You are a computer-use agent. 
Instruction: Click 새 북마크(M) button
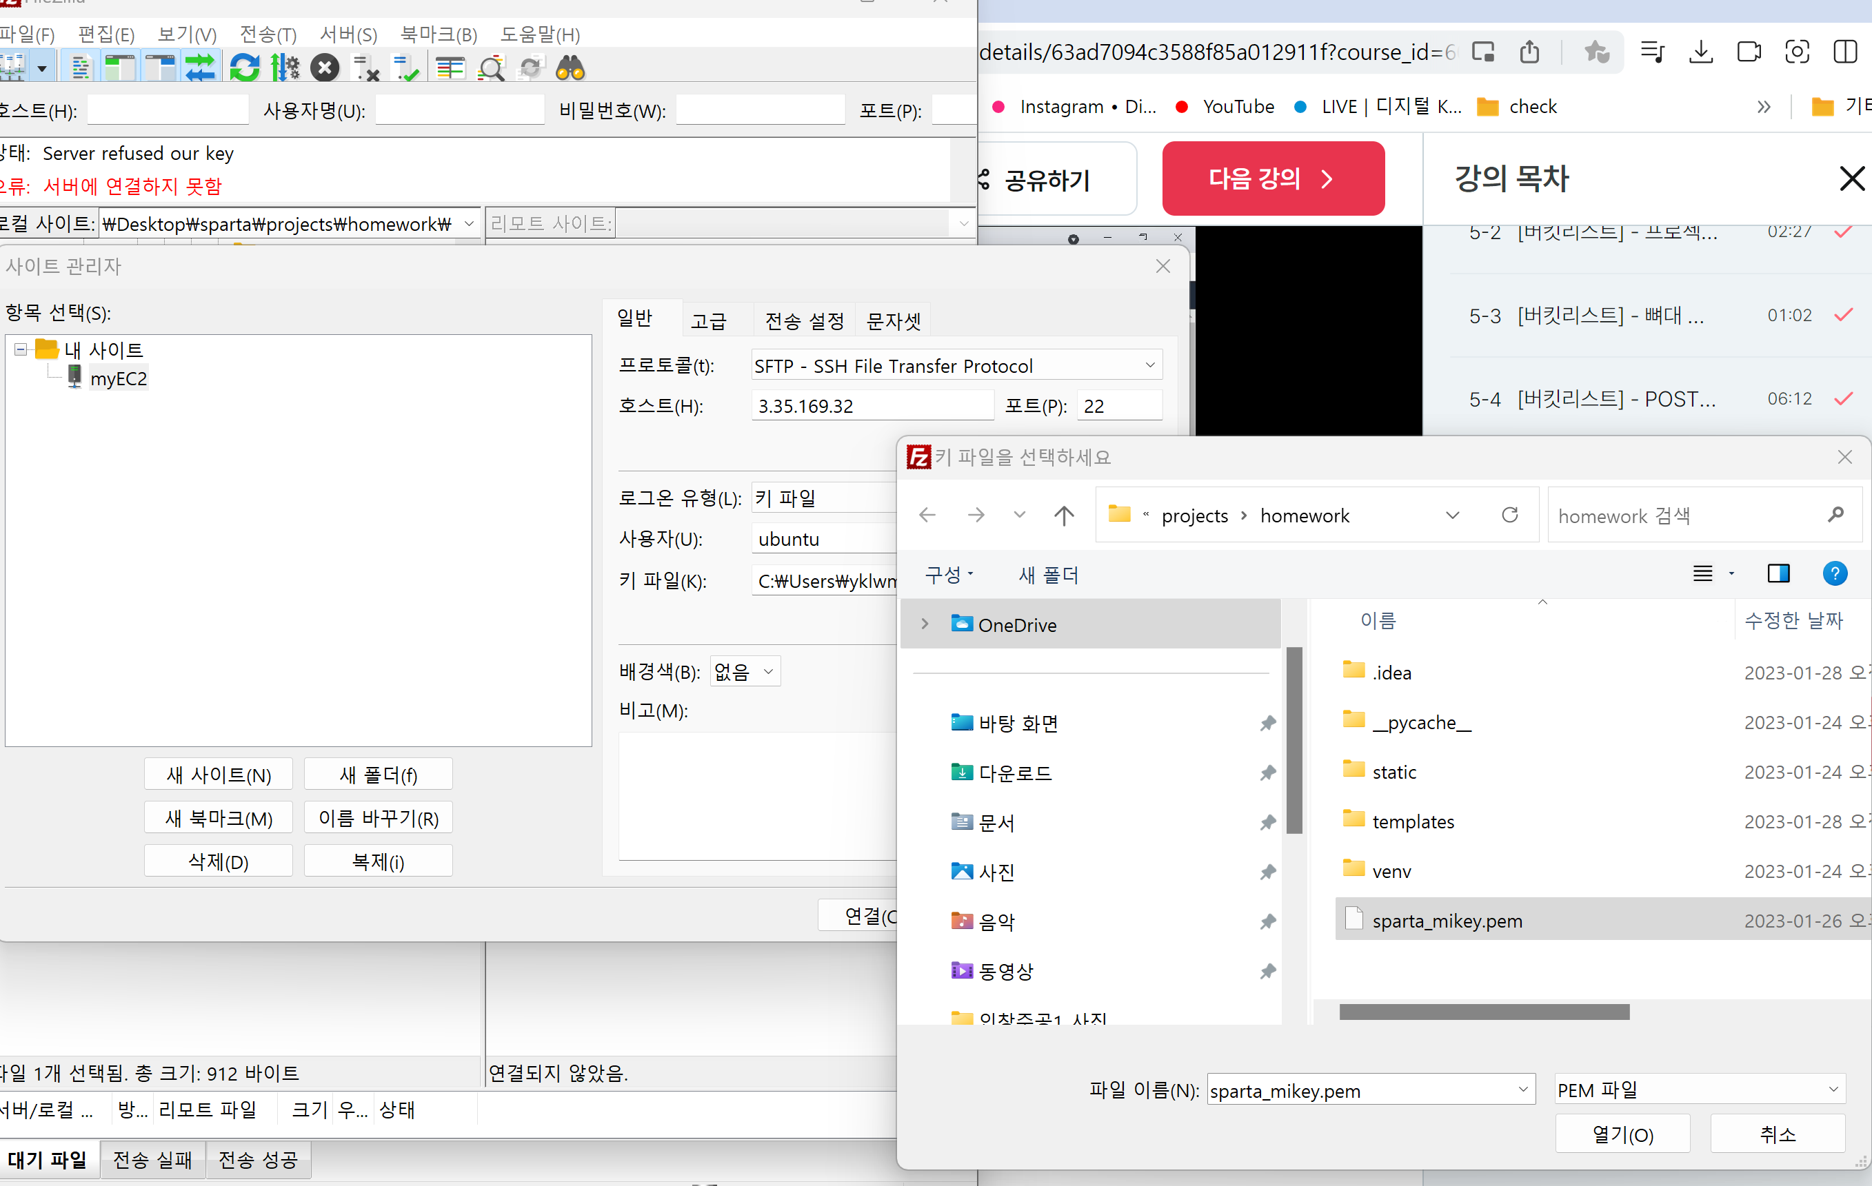219,817
